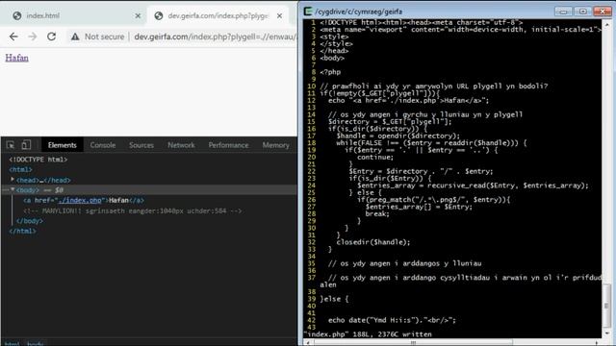Select the MANYLION comment node in Elements

(x=132, y=211)
